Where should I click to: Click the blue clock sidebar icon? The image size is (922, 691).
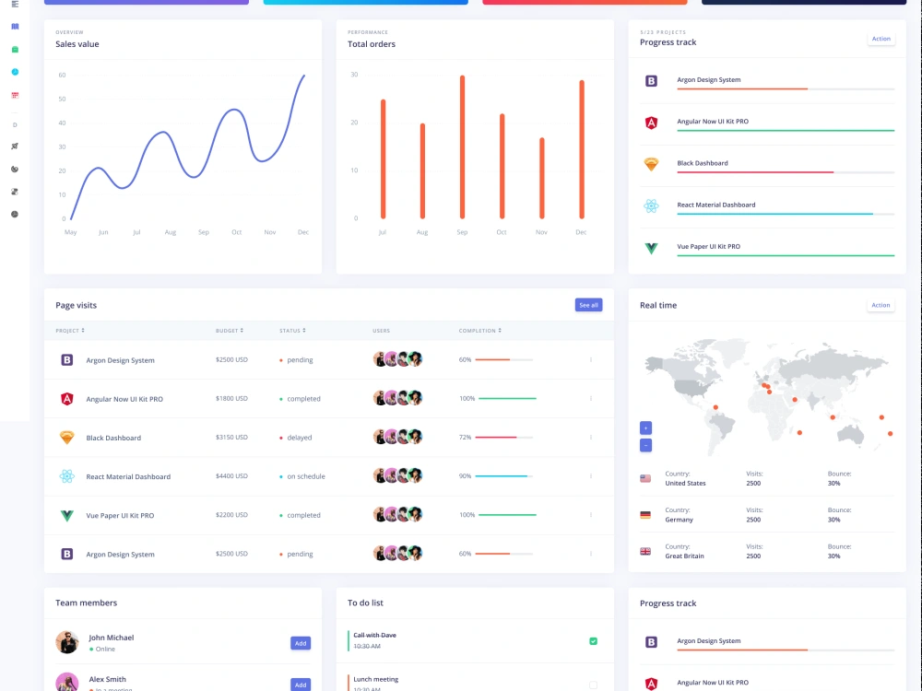coord(15,72)
